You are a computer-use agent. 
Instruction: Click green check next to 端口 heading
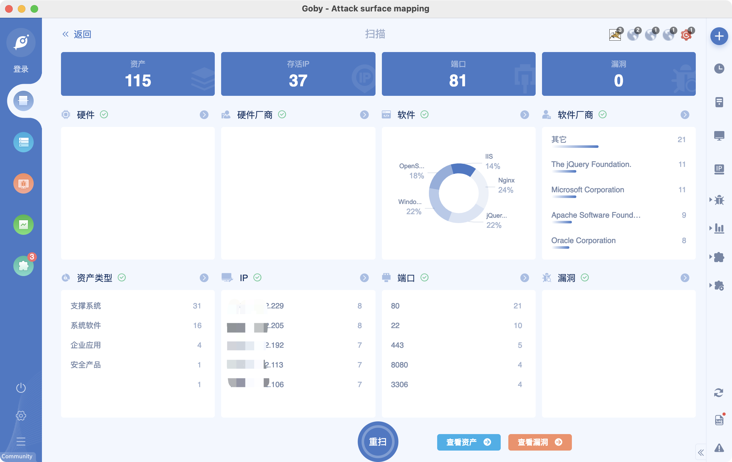pos(424,278)
